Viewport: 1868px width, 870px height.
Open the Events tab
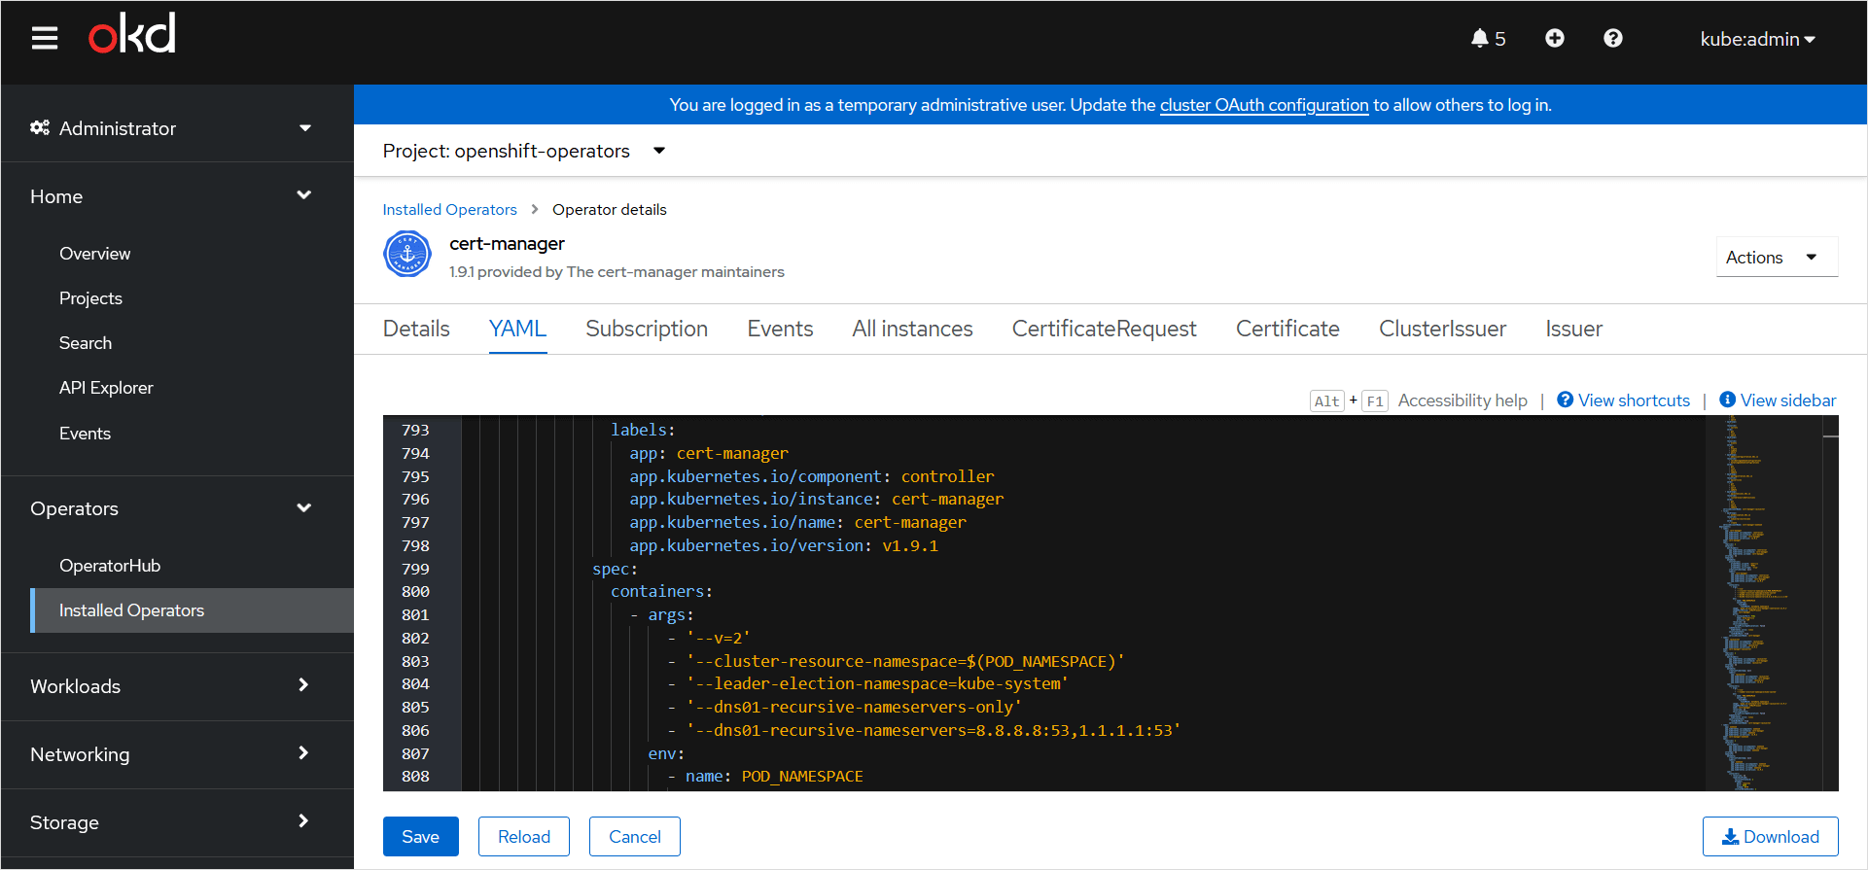(x=780, y=329)
